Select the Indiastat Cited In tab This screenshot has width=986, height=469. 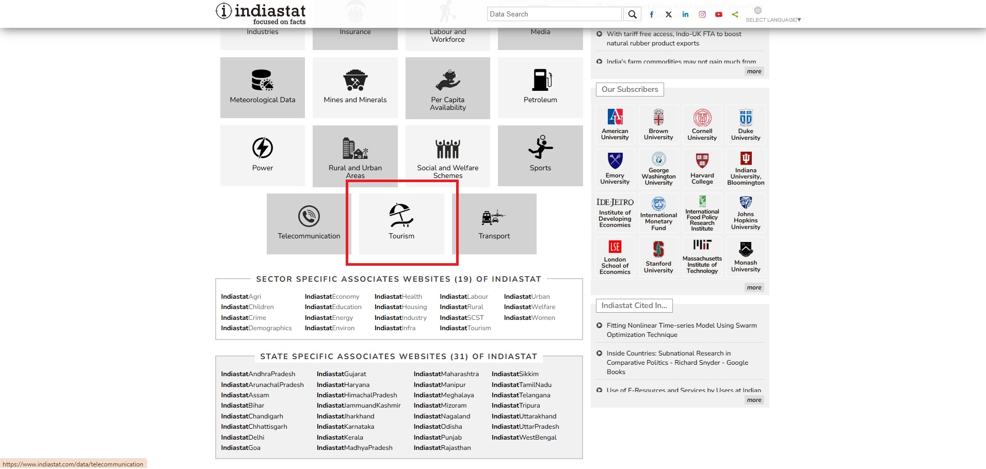(634, 305)
